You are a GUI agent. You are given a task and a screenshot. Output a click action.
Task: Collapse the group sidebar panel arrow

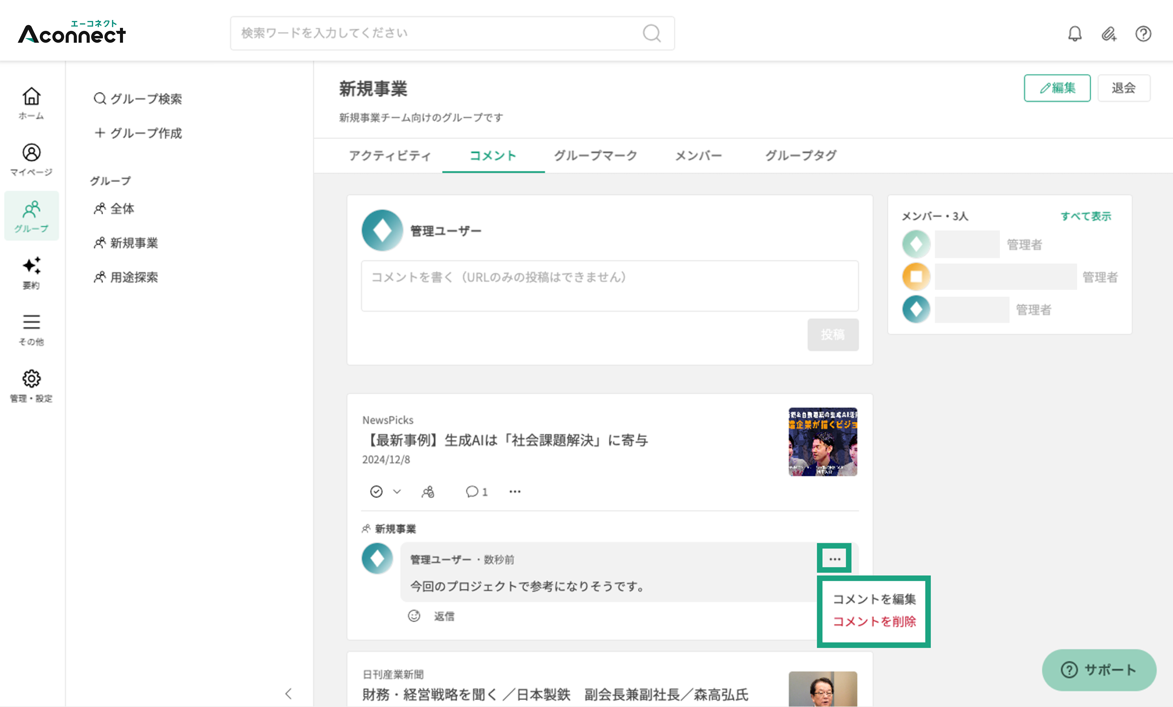click(x=289, y=693)
